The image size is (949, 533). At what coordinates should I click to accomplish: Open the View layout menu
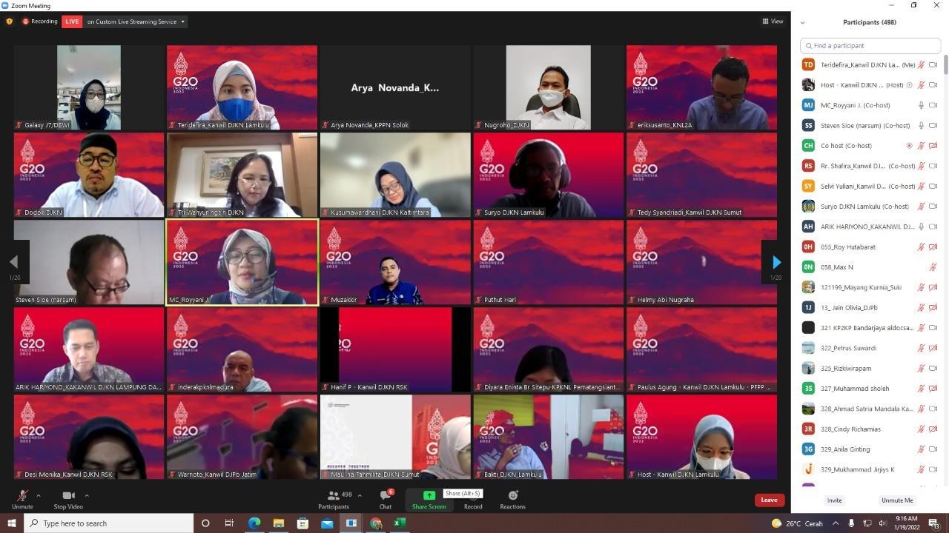click(x=773, y=21)
